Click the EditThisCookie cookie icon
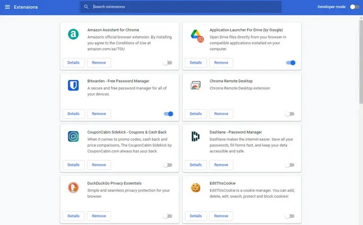This screenshot has width=363, height=225. click(x=196, y=188)
